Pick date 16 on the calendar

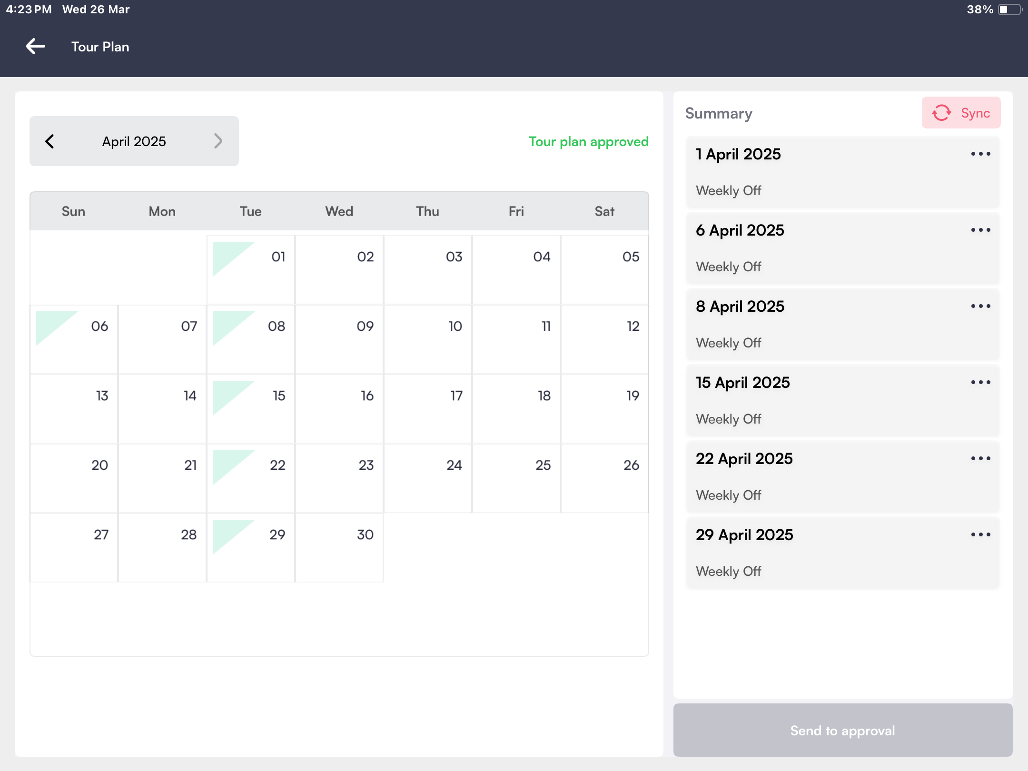(339, 409)
